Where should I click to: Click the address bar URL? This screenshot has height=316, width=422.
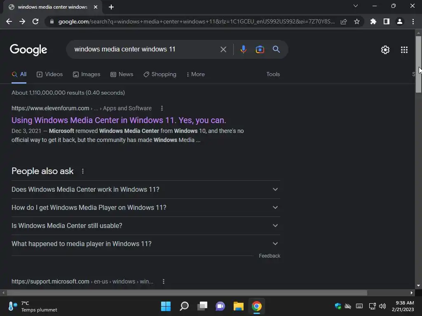click(x=197, y=21)
